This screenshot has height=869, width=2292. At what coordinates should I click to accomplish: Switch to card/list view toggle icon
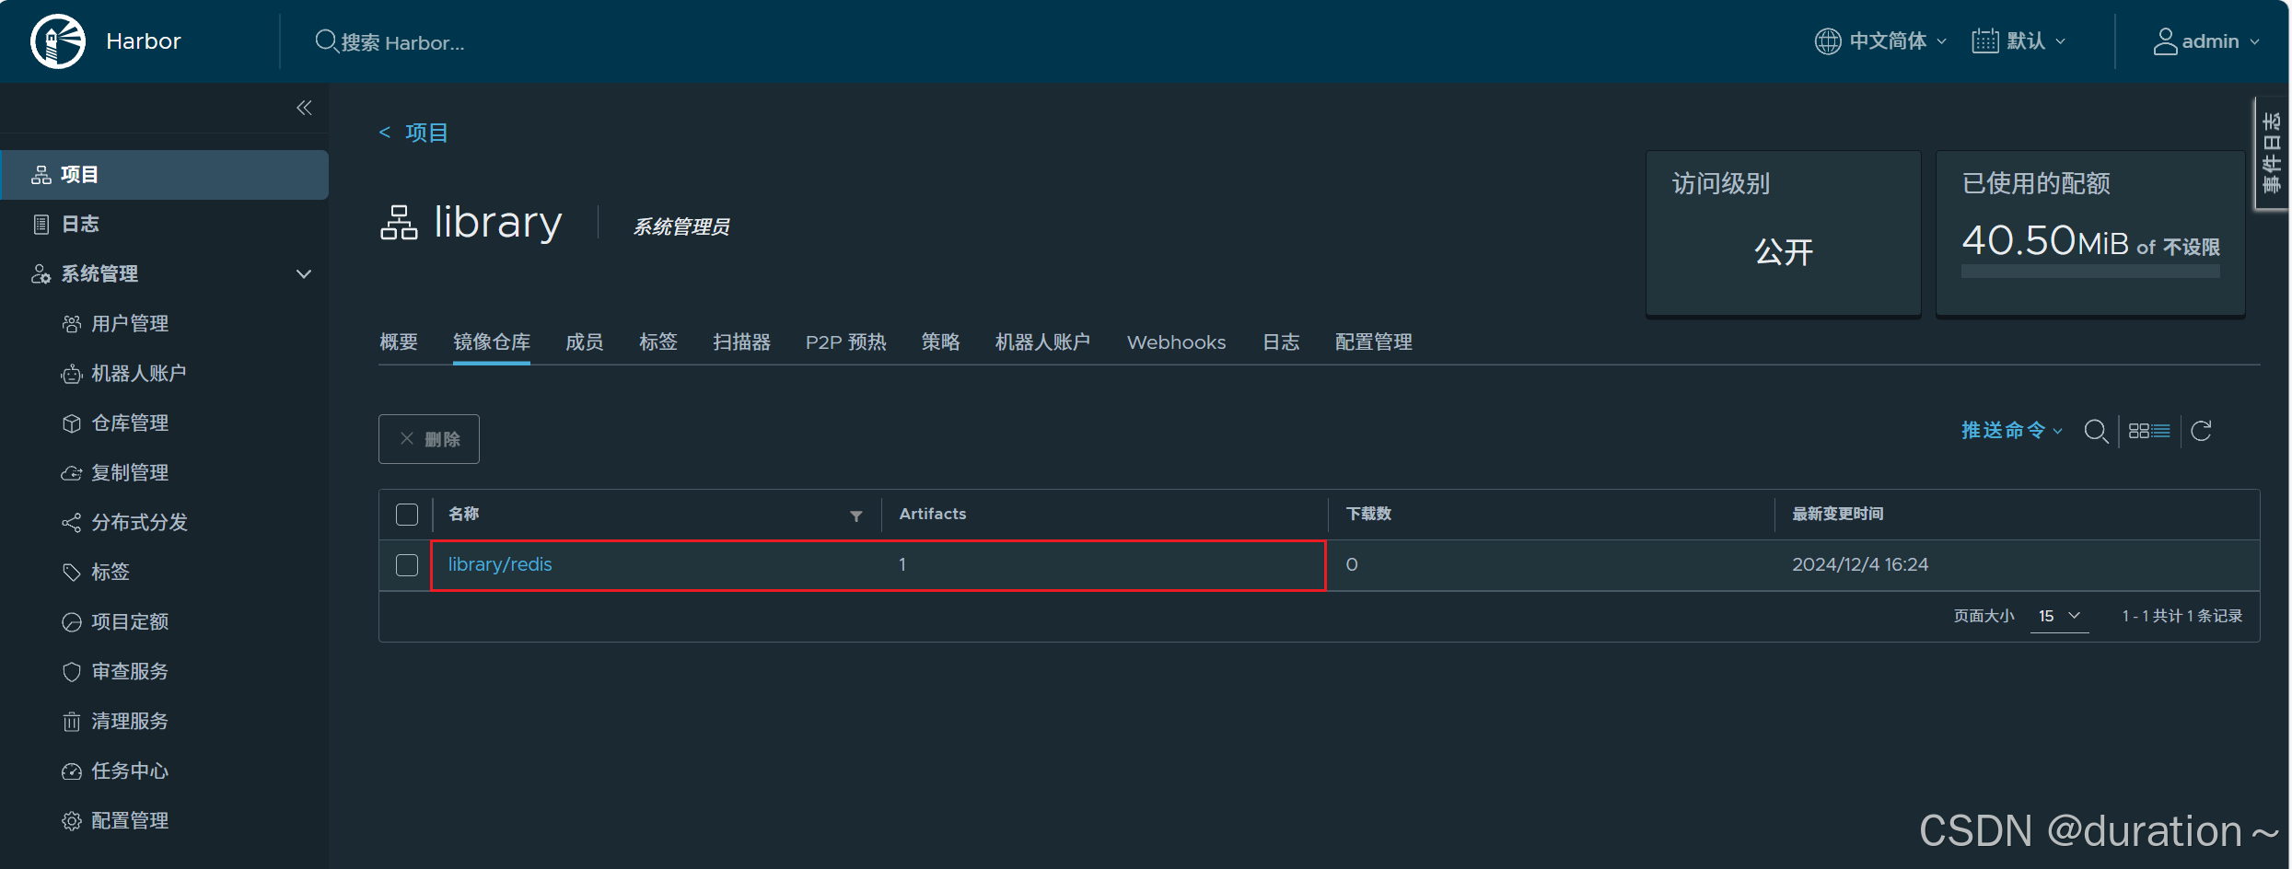(x=2149, y=431)
